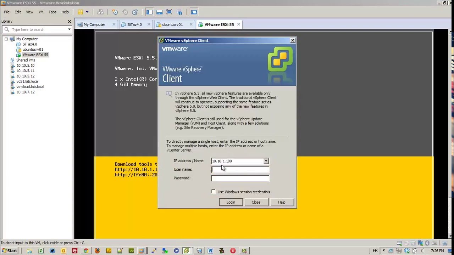Click the hard disk status bar icon
This screenshot has width=454, height=255.
[x=399, y=243]
